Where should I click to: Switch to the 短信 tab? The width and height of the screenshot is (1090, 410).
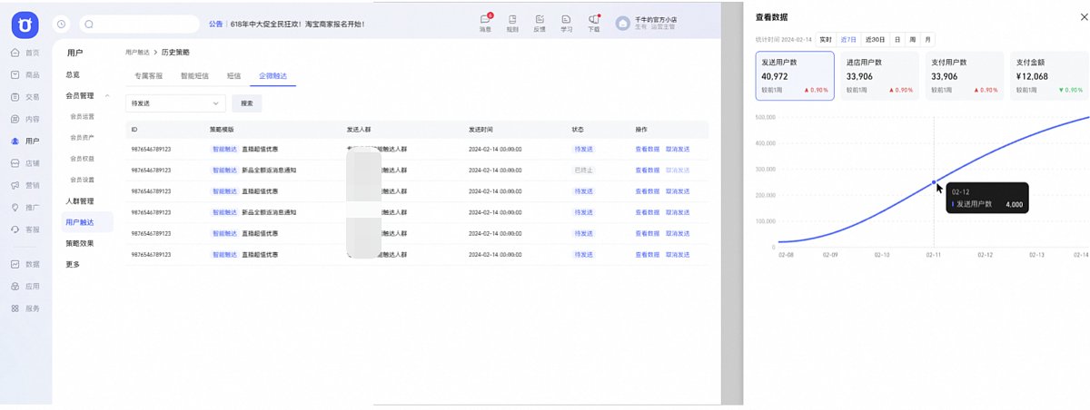click(233, 76)
